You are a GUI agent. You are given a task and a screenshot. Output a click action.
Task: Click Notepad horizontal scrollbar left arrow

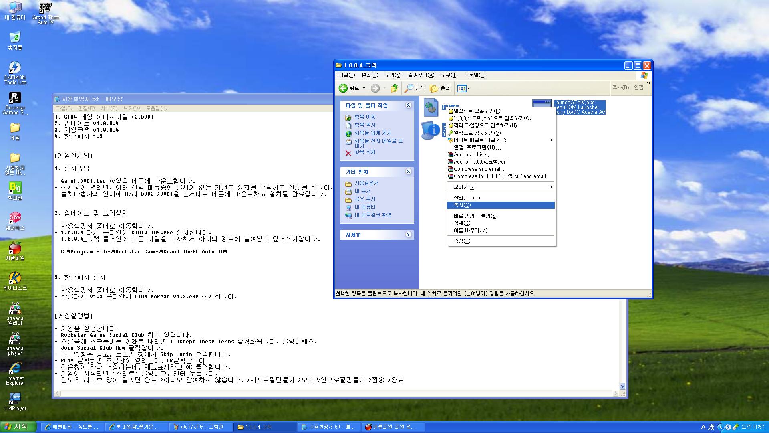pos(57,394)
